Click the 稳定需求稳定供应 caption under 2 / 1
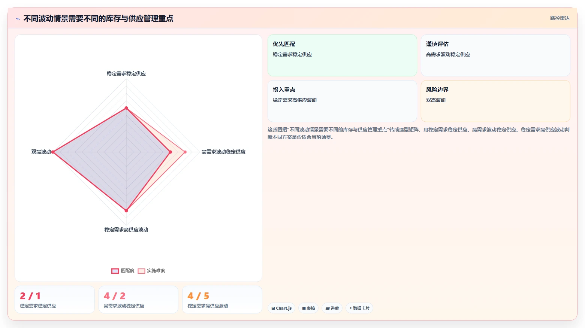Image resolution: width=585 pixels, height=328 pixels. (x=38, y=306)
